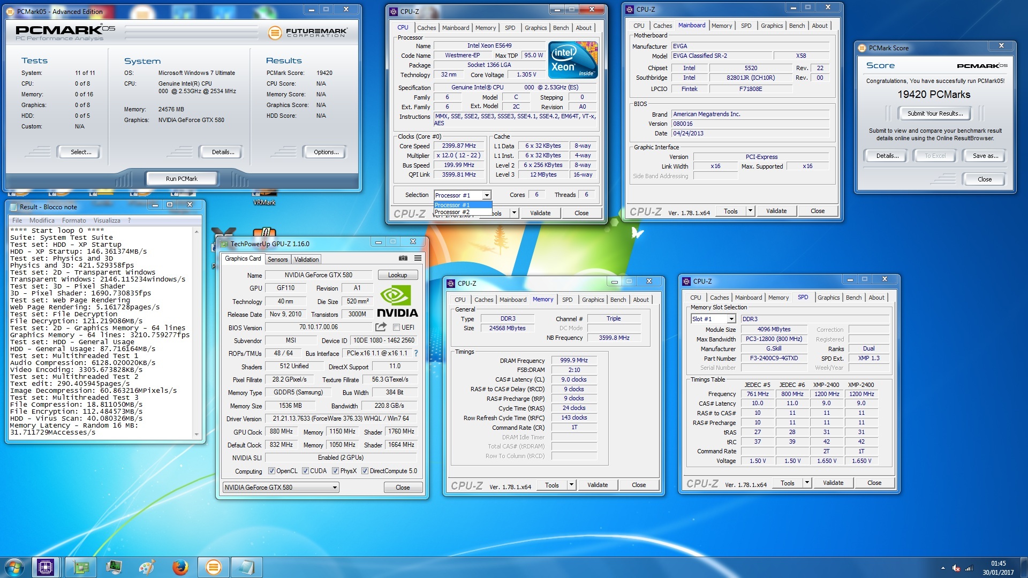Toggle the UEFI checkbox in GPU-Z
The width and height of the screenshot is (1028, 578).
click(396, 328)
